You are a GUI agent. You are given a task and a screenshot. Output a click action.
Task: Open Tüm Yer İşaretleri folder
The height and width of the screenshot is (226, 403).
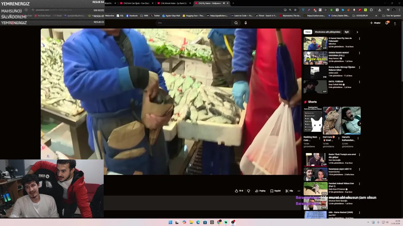click(x=392, y=16)
